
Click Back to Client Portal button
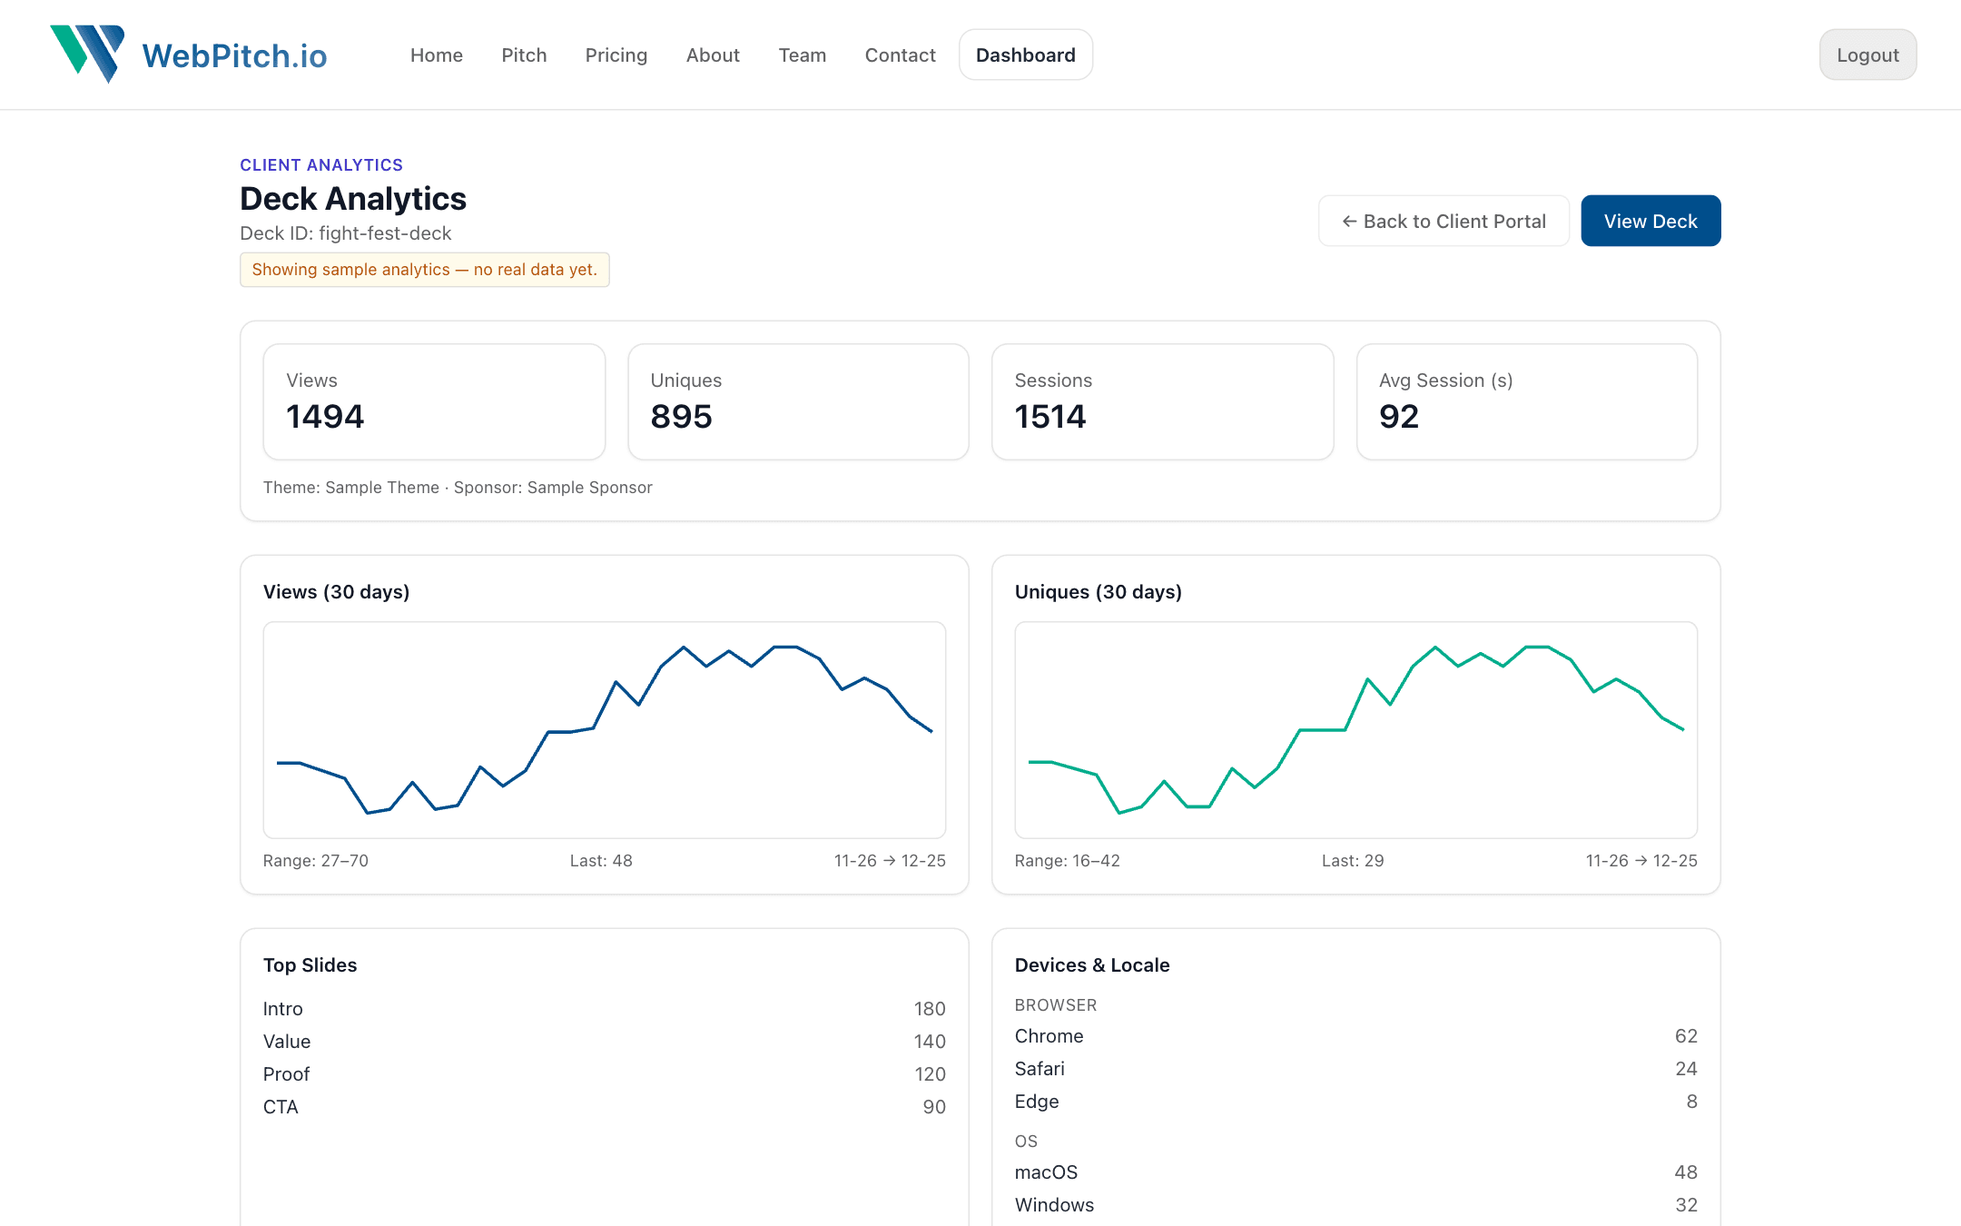(x=1444, y=221)
